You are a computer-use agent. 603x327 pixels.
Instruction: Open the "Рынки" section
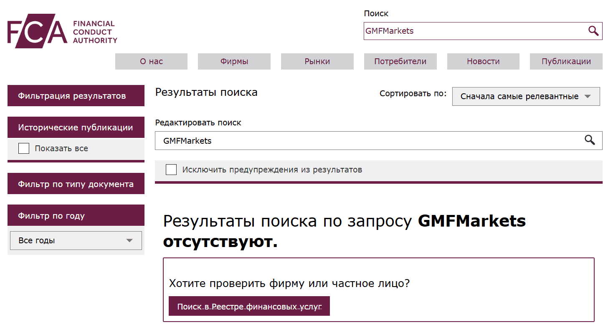coord(317,61)
